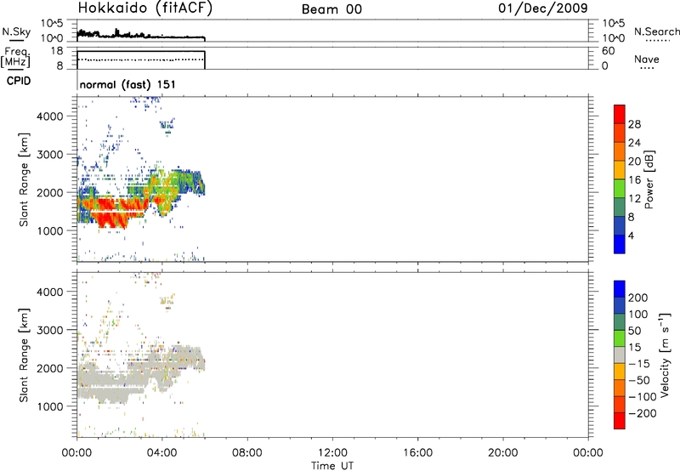Click the dotted line sample under N.Search
This screenshot has height=471, width=680.
[x=658, y=40]
